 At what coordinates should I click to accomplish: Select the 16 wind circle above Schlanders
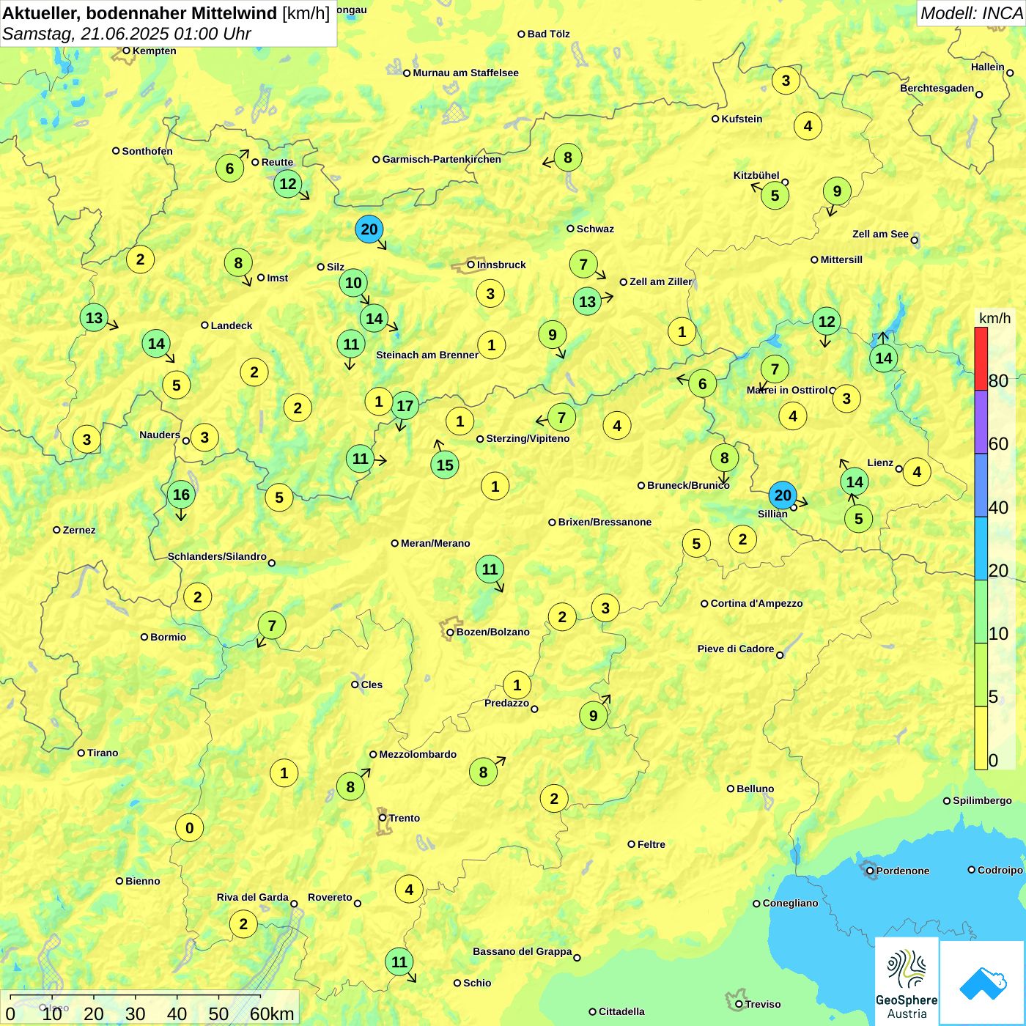(181, 495)
